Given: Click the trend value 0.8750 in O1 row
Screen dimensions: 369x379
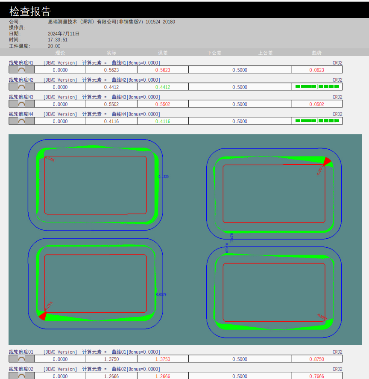Looking at the screenshot, I should (316, 359).
